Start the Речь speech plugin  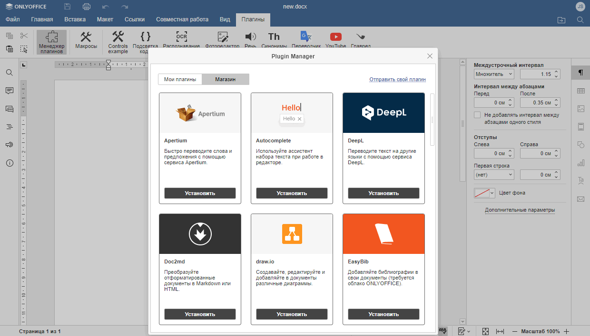click(x=250, y=40)
